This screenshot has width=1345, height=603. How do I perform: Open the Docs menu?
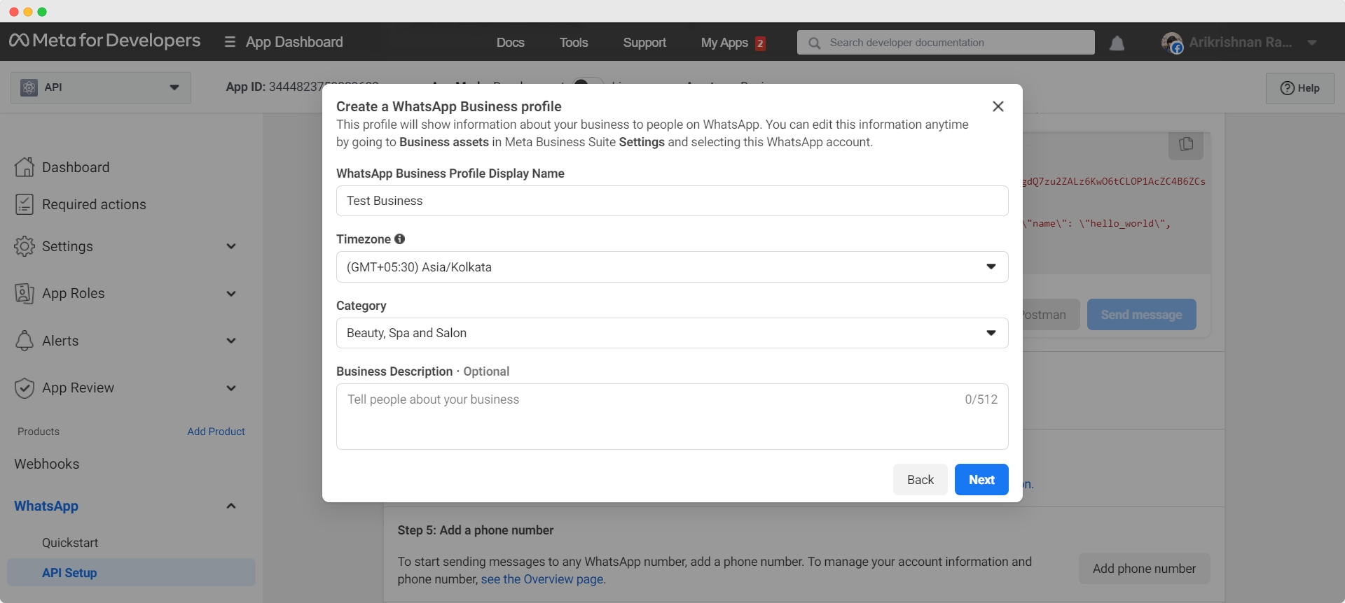point(511,43)
